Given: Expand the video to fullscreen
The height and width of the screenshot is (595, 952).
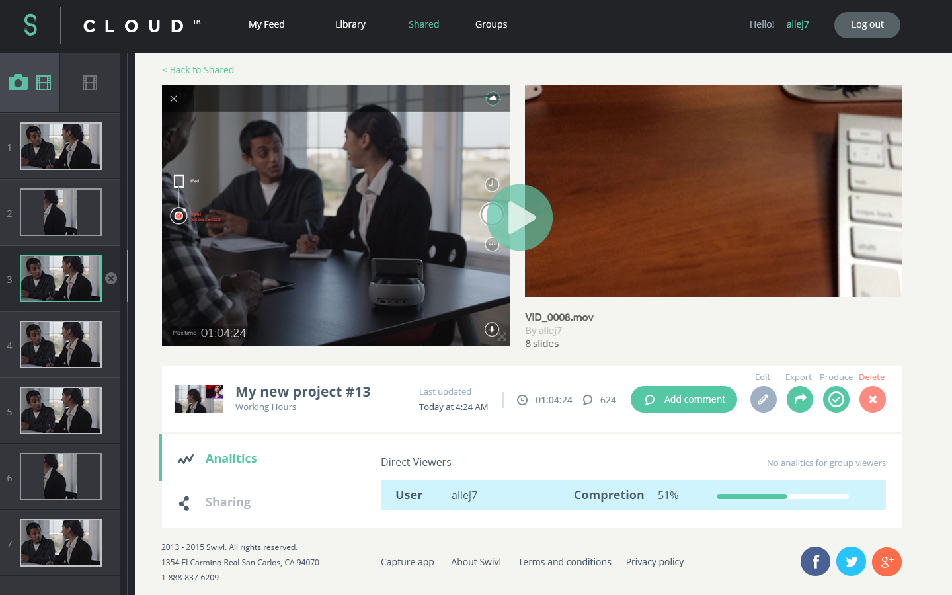Looking at the screenshot, I should tap(502, 337).
